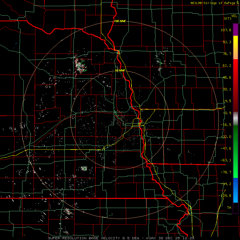Viewport: 240px width, 240px height.
Task: Select the -16.5 scale value
Action: 226,125
